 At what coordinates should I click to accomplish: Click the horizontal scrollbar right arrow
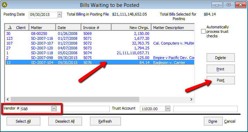tap(191, 99)
